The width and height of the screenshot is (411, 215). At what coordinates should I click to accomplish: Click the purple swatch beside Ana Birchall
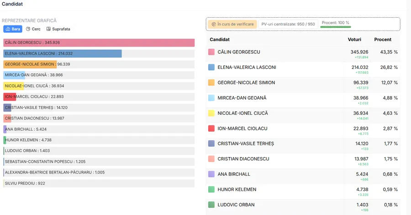(x=211, y=174)
